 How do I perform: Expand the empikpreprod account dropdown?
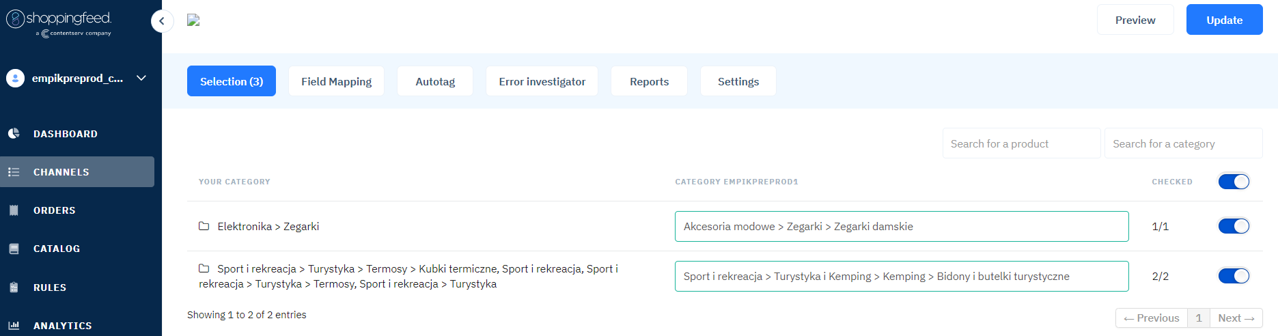pos(141,79)
